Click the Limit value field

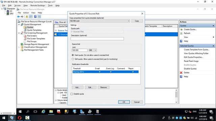coord(80,50)
